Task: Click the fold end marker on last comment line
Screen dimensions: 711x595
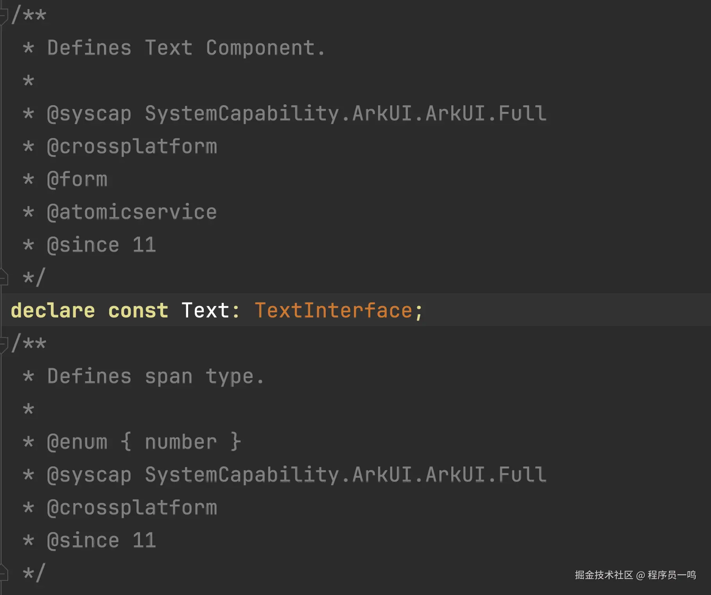Action: (4, 573)
